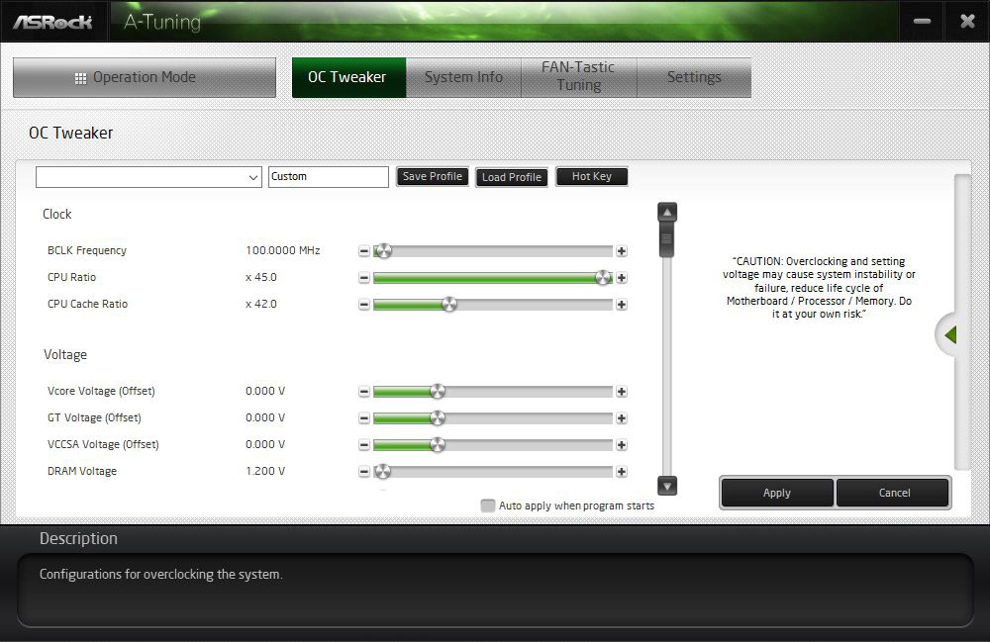This screenshot has width=990, height=642.
Task: Click the BCLK Frequency slider handle
Action: coord(383,251)
